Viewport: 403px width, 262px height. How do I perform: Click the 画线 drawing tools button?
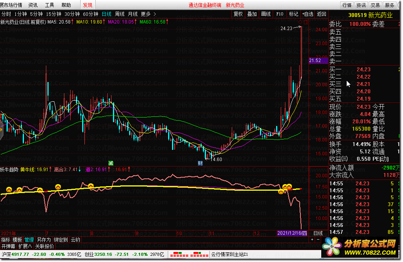[266, 14]
